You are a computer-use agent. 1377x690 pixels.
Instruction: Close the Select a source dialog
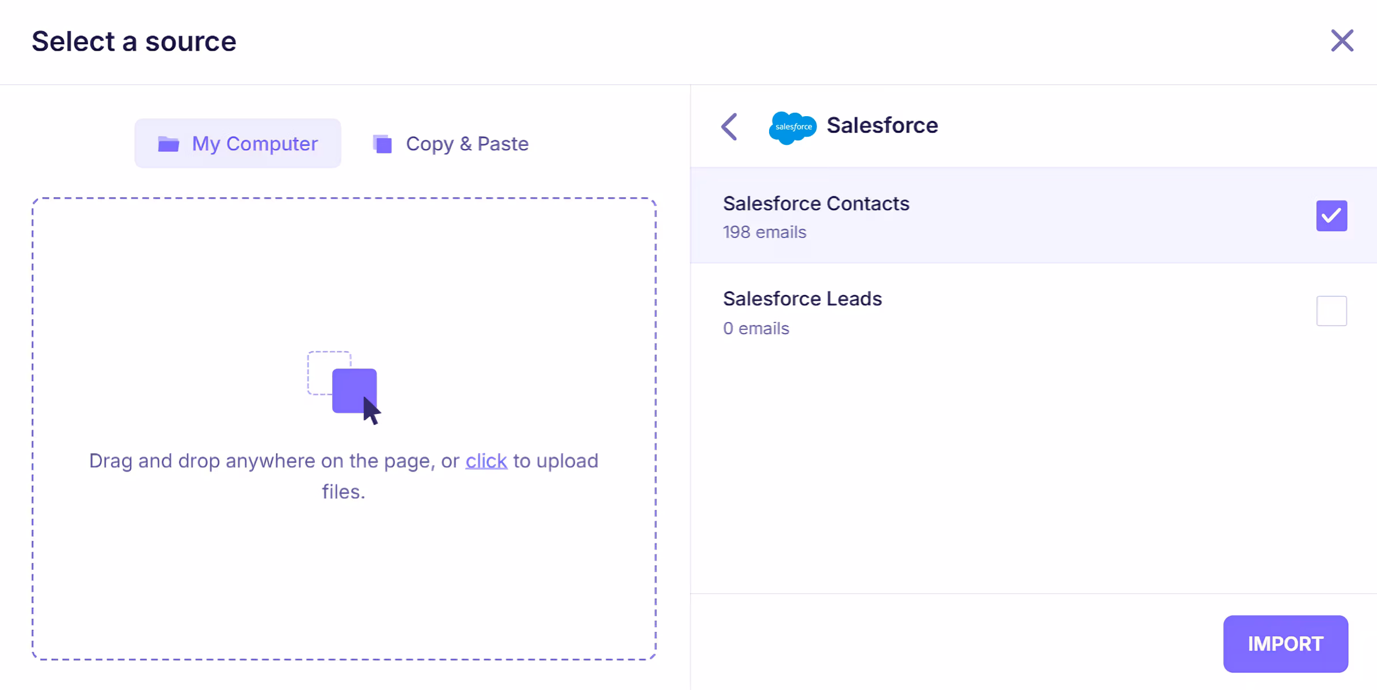click(1342, 41)
